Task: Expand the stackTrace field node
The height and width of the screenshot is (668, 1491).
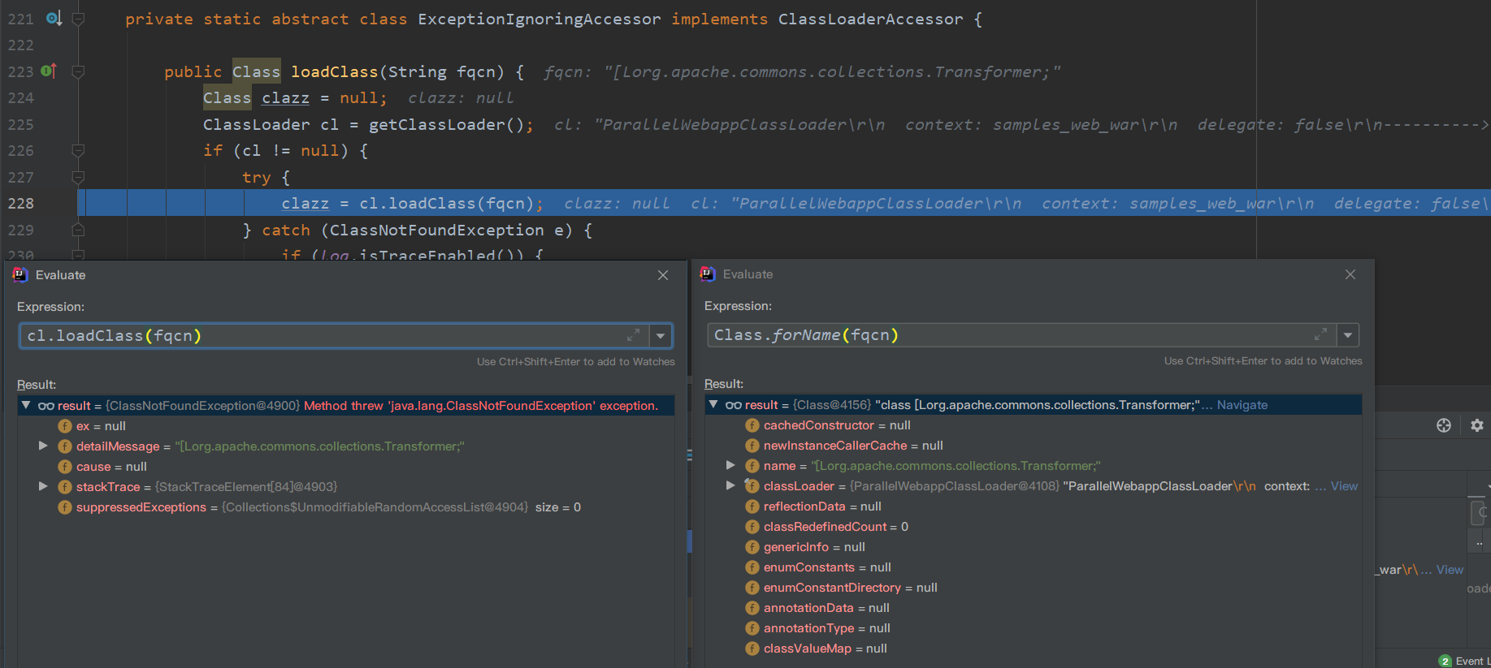Action: pos(43,486)
